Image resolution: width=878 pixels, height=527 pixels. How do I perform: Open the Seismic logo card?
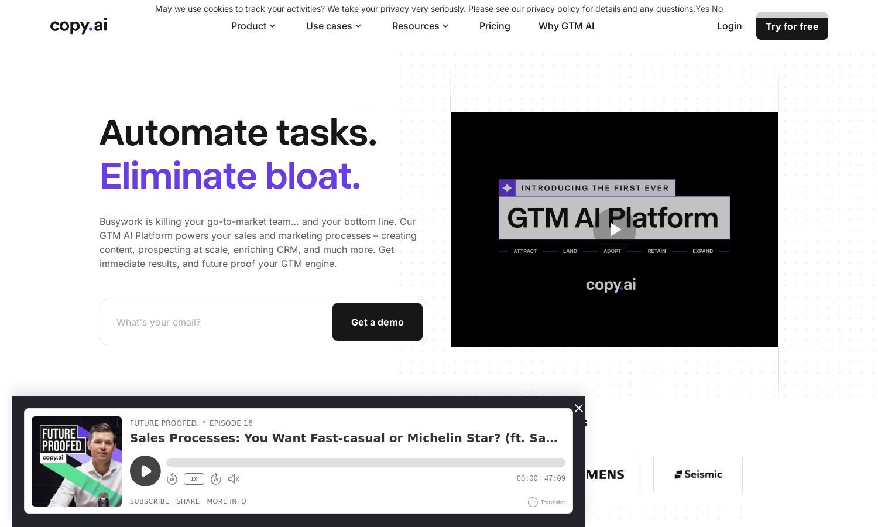click(698, 474)
